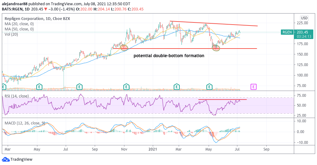This screenshot has height=165, width=317.
Task: Click the magenta upcoming earnings E marker
Action: (x=253, y=87)
